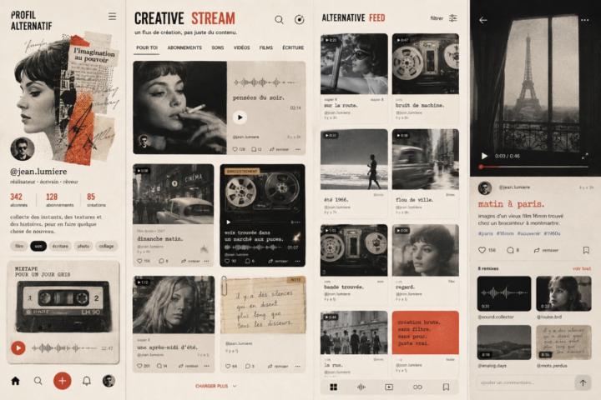
Task: Toggle the collage tag chip
Action: [106, 246]
